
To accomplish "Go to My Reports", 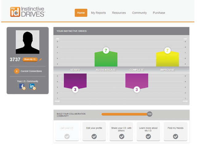I will [x=98, y=13].
